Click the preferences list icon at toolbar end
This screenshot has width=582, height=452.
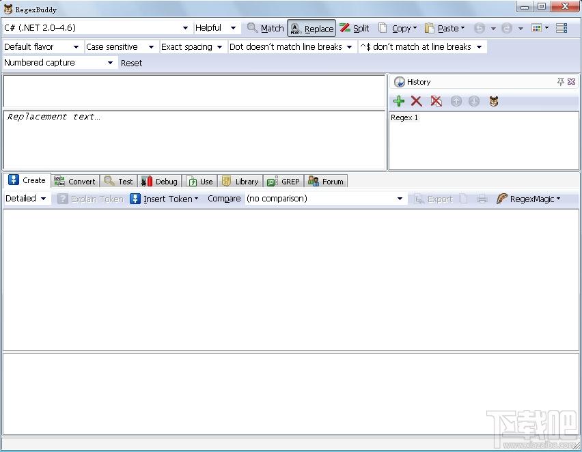[x=562, y=28]
